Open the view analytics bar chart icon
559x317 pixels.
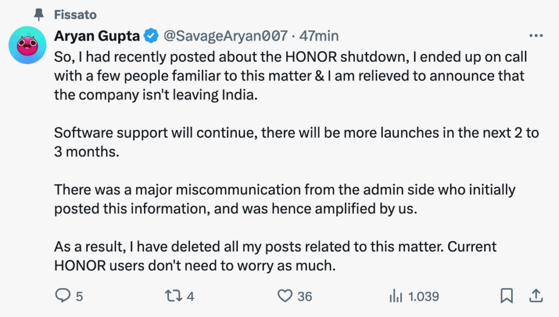coord(396,296)
